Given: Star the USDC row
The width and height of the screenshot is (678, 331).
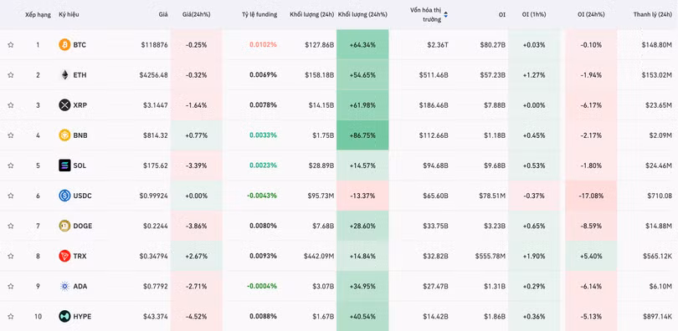Looking at the screenshot, I should [x=10, y=196].
